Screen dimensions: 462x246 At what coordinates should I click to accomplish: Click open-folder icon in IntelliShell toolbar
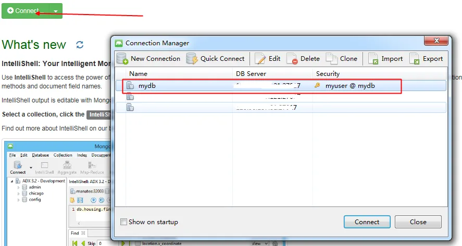[x=72, y=200]
